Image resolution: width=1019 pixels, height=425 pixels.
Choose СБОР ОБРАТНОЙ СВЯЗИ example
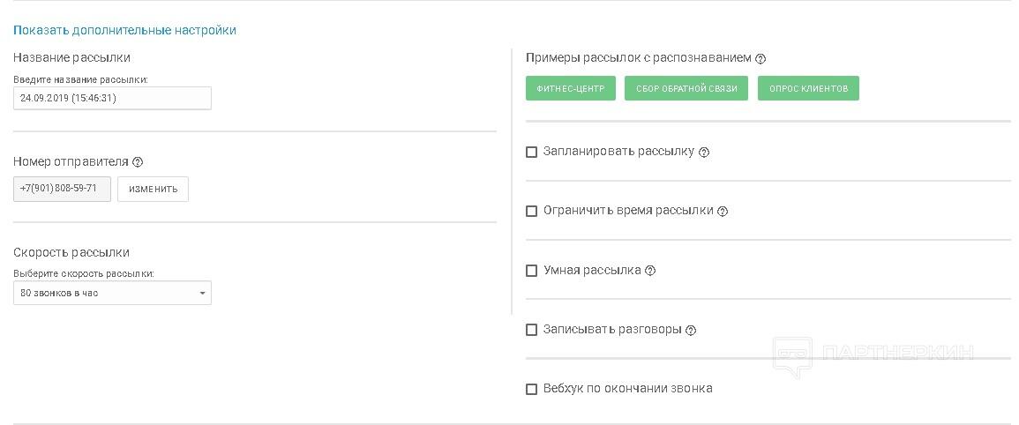[x=686, y=88]
